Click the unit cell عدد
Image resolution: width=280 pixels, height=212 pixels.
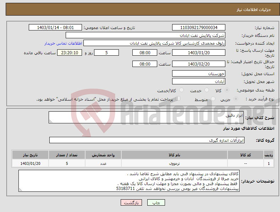pos(103,163)
